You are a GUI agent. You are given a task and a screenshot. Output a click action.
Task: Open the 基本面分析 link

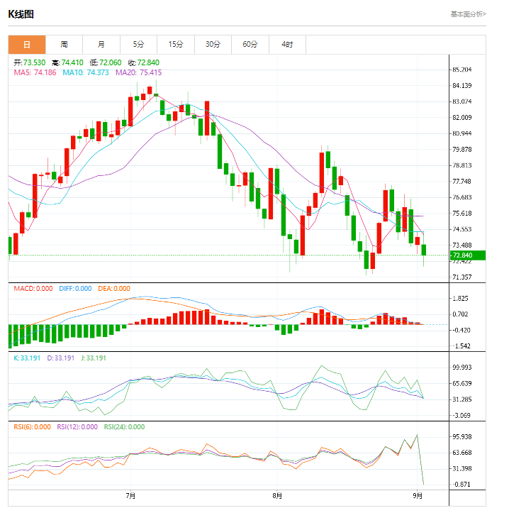click(x=469, y=14)
